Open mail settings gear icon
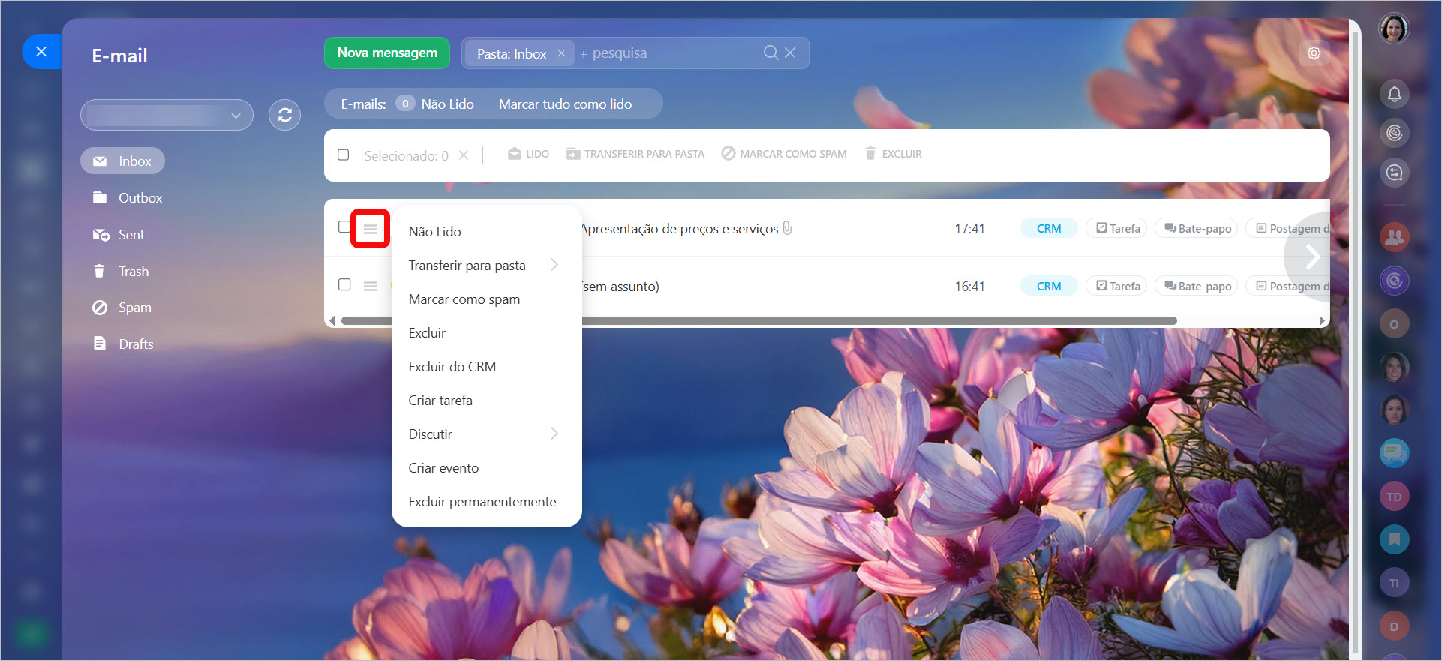 [1314, 53]
